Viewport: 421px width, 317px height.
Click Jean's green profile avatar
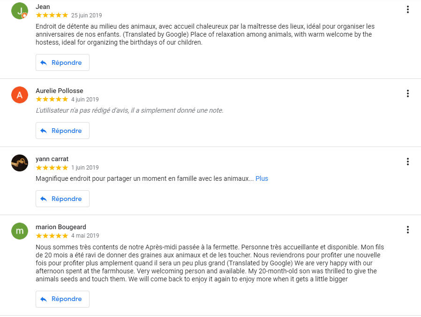coord(20,11)
